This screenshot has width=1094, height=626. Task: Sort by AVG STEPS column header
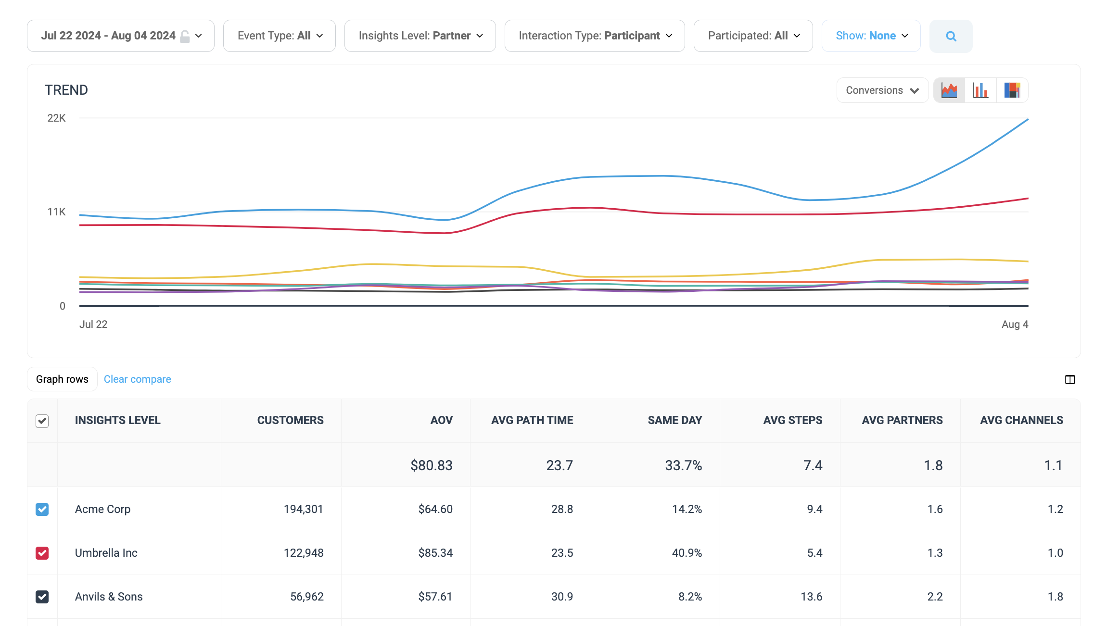[x=793, y=420]
